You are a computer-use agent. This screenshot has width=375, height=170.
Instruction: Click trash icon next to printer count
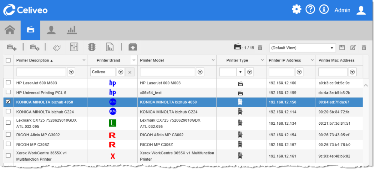click(x=260, y=48)
